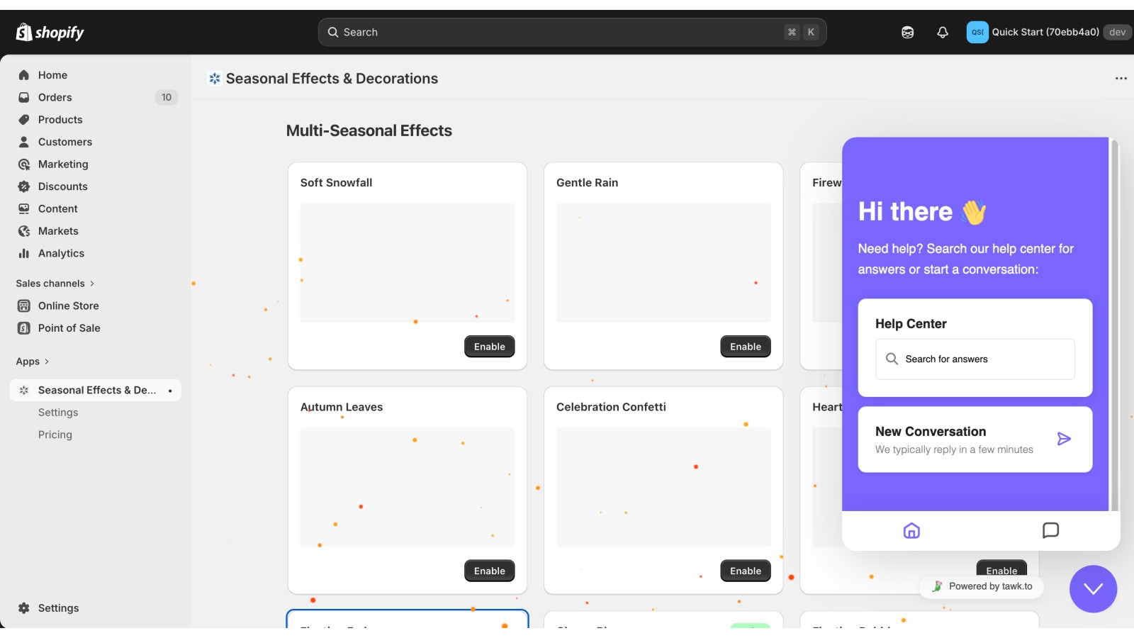Click the Powered by tawk.to link
This screenshot has width=1134, height=638.
(x=982, y=586)
